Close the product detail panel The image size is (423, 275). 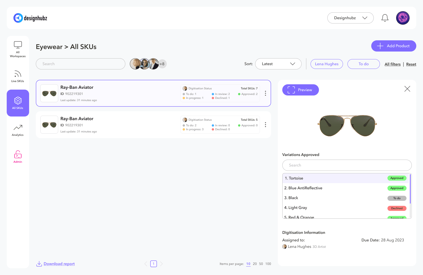[407, 89]
